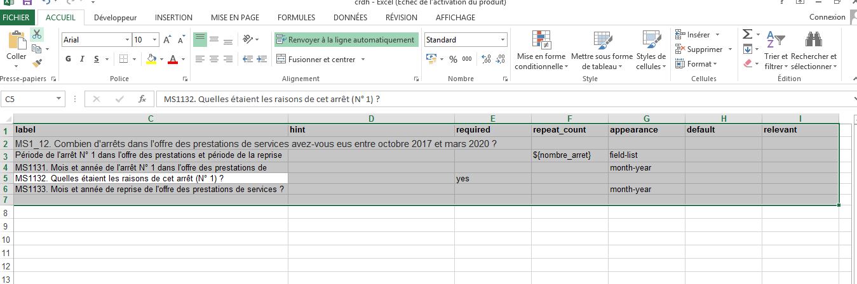Click the Connexion sign-in link
857x284 pixels.
[827, 18]
